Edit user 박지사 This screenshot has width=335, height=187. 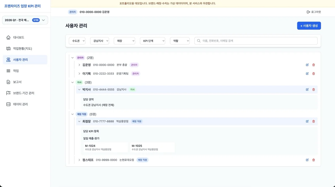(307, 89)
